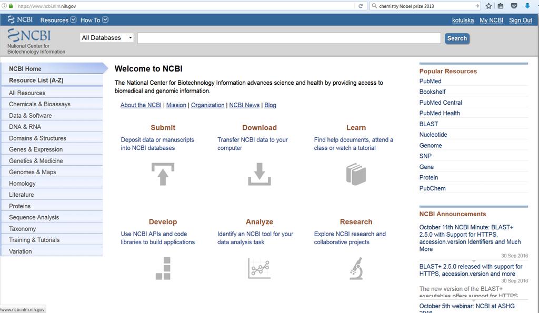Open Sequence Analysis category
539x313 pixels.
[52, 217]
